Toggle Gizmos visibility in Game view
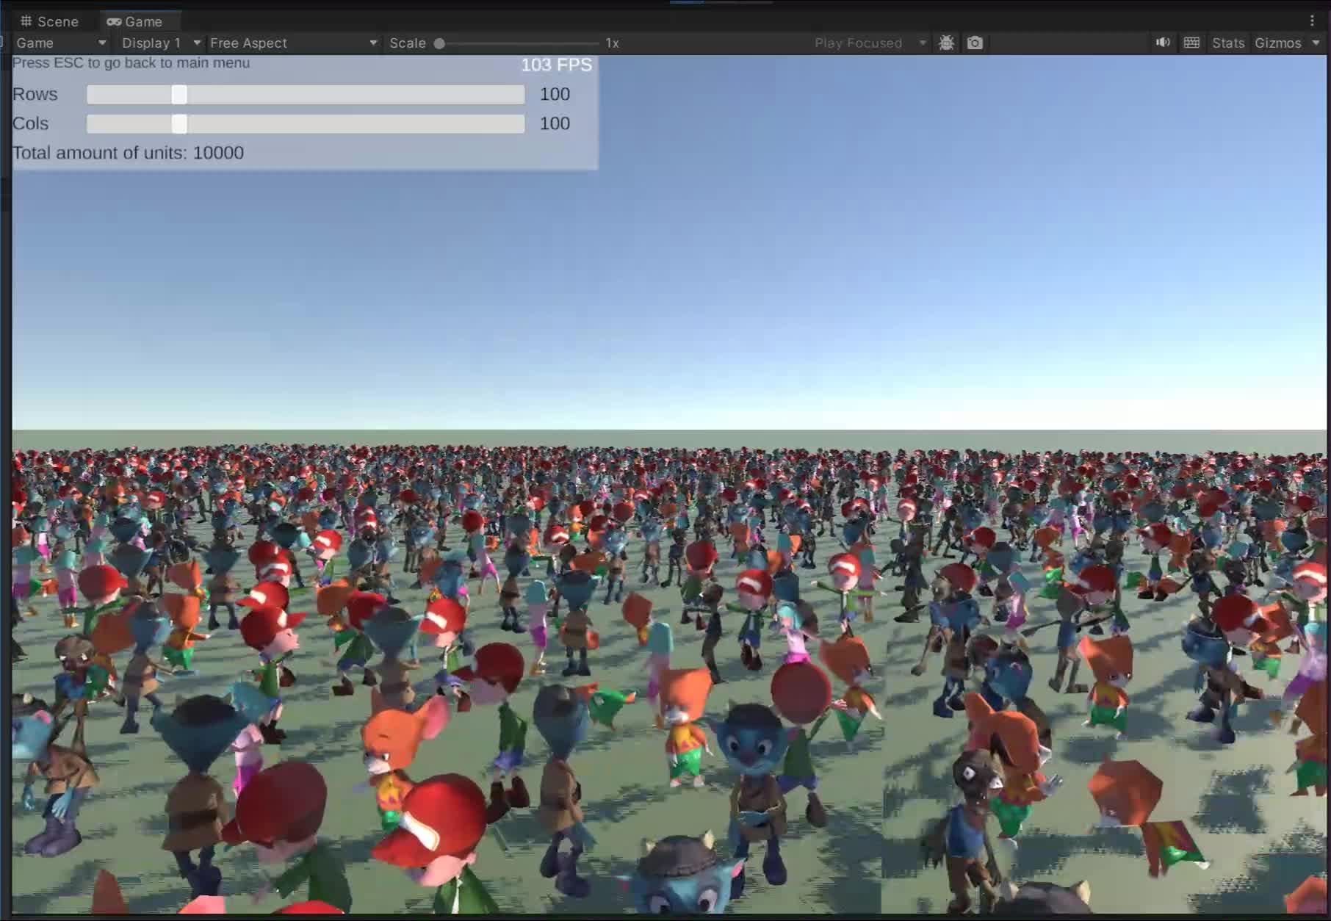Image resolution: width=1331 pixels, height=921 pixels. click(x=1280, y=43)
